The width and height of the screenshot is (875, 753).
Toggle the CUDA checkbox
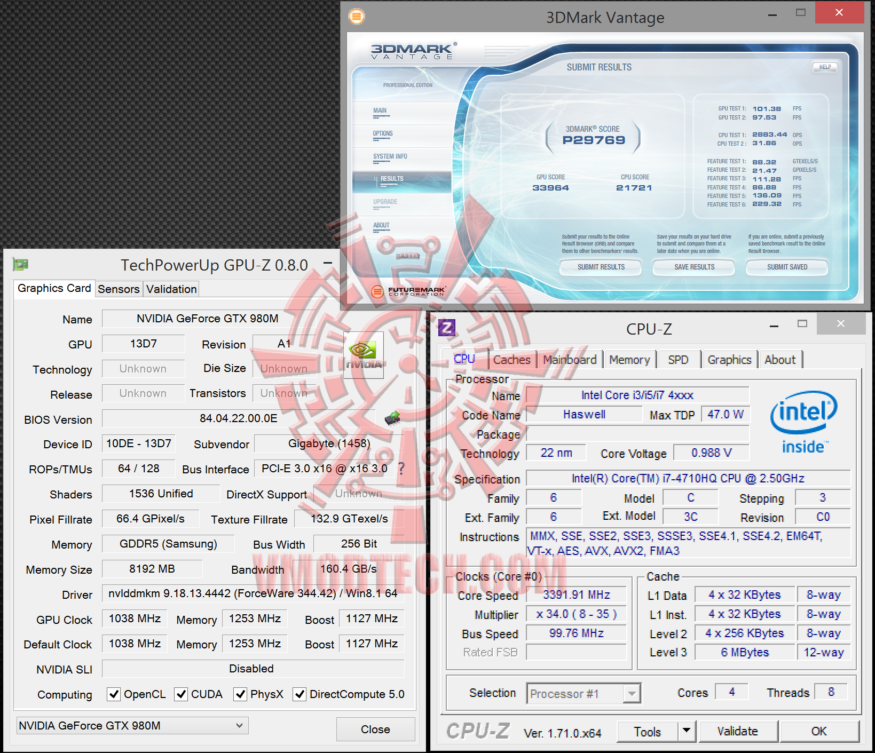[x=181, y=694]
